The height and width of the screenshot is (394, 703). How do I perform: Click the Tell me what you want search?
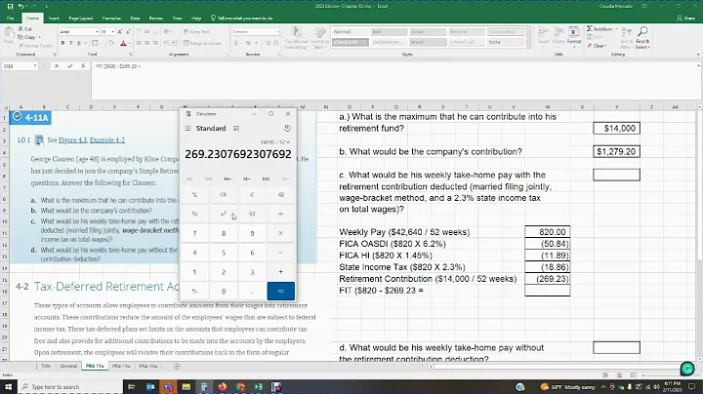click(244, 19)
